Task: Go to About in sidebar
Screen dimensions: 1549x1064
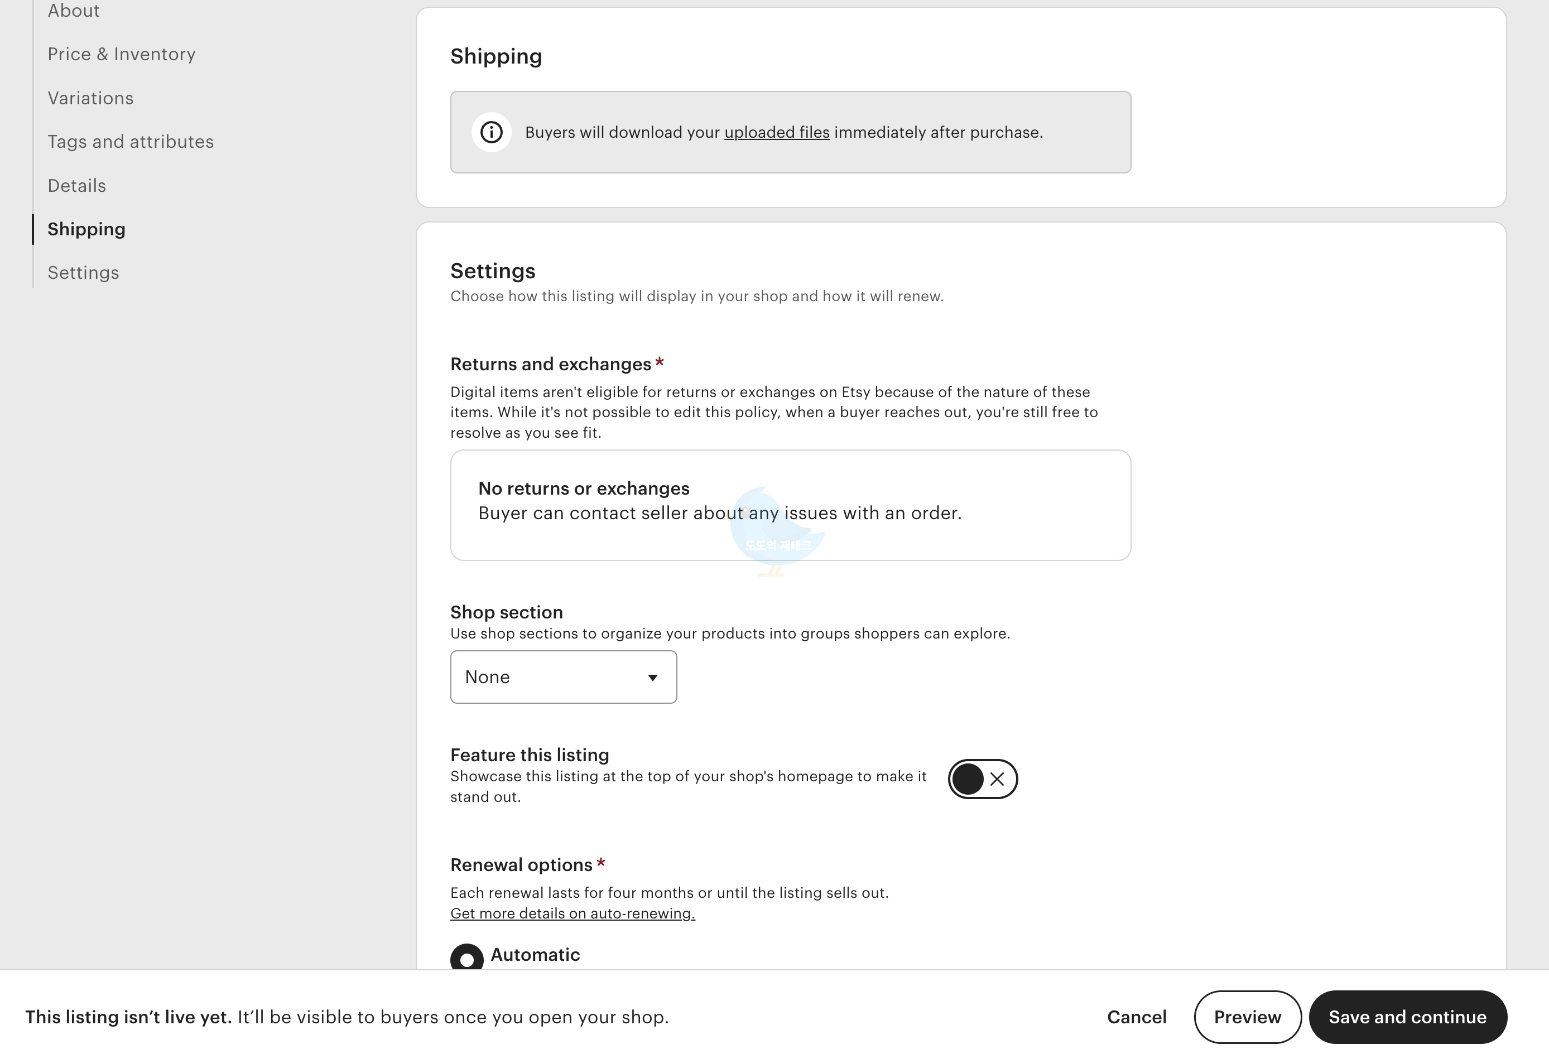Action: [x=74, y=11]
